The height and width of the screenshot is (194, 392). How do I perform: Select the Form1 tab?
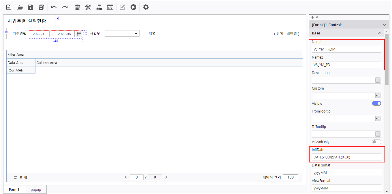pyautogui.click(x=14, y=190)
